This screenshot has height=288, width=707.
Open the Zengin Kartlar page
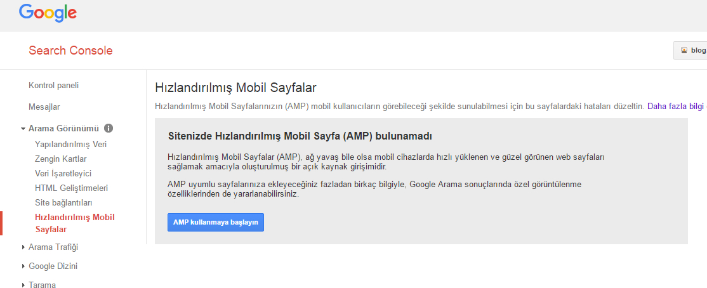coord(60,159)
